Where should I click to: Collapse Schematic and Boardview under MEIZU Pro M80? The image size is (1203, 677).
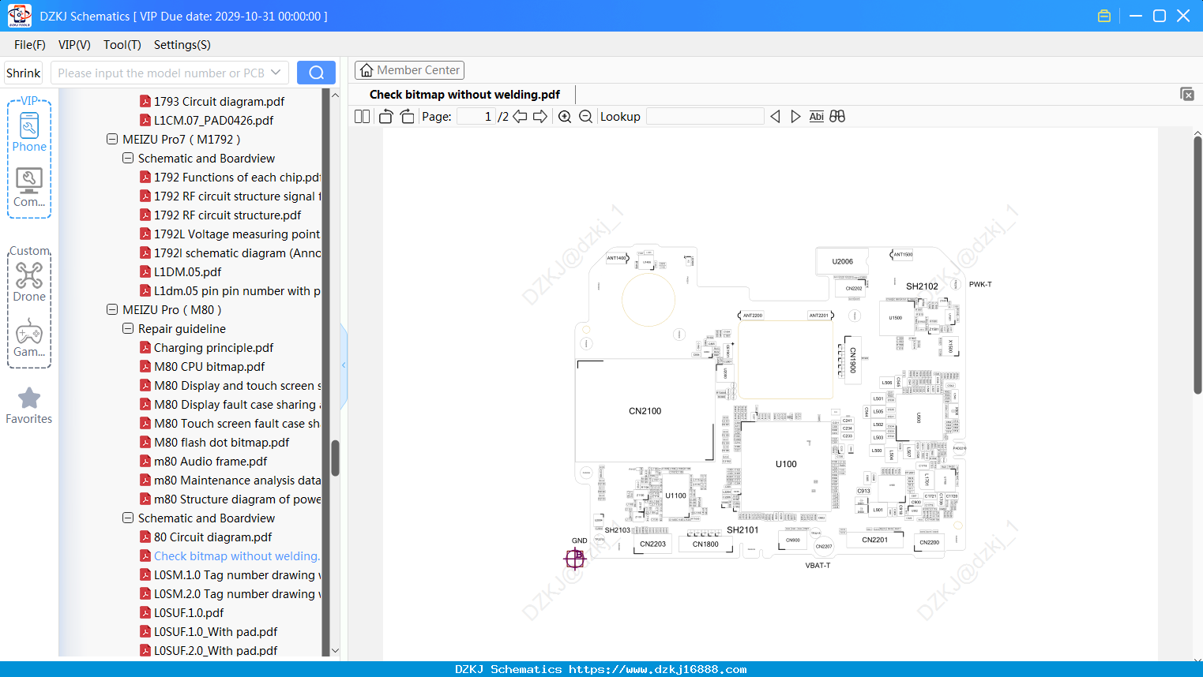pos(128,518)
